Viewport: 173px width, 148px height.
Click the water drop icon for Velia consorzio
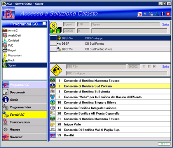(x=52, y=97)
